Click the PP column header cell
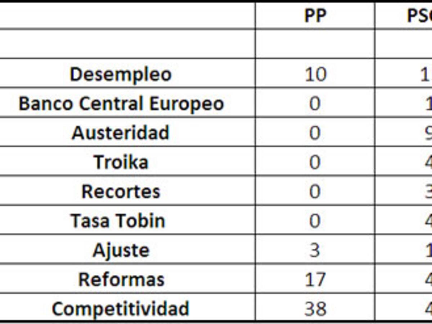 (315, 16)
